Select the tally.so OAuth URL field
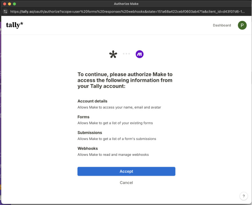 coord(128,11)
